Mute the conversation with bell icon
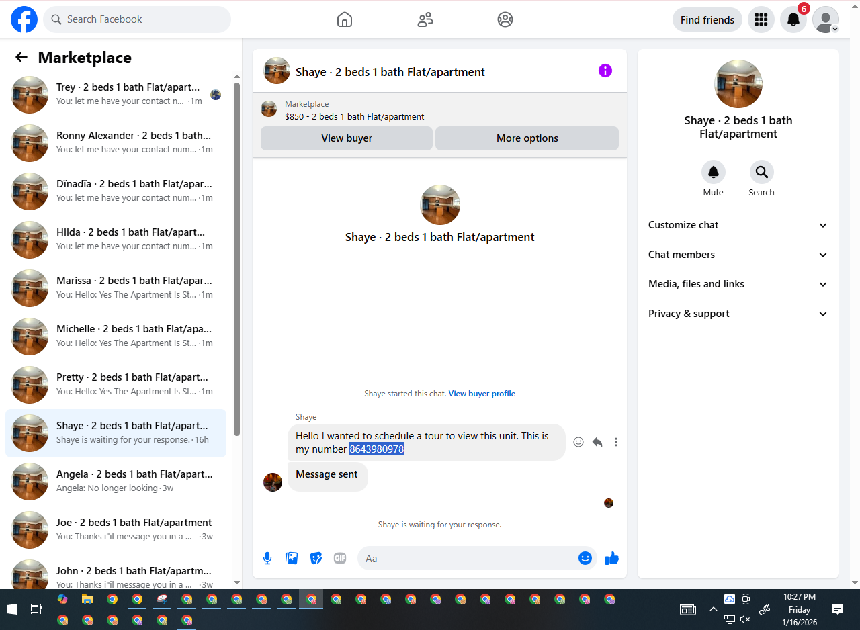The width and height of the screenshot is (860, 630). click(x=714, y=172)
